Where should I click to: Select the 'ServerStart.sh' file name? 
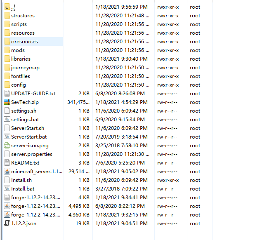[28, 128]
